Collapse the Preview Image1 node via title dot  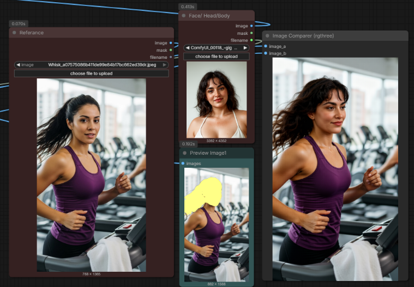point(184,153)
